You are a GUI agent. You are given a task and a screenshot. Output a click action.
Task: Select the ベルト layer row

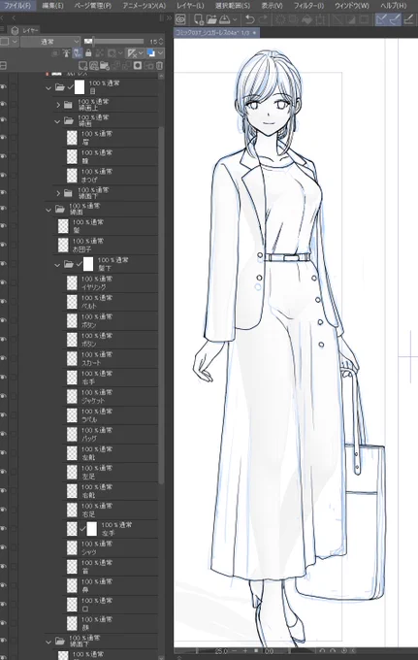point(112,302)
